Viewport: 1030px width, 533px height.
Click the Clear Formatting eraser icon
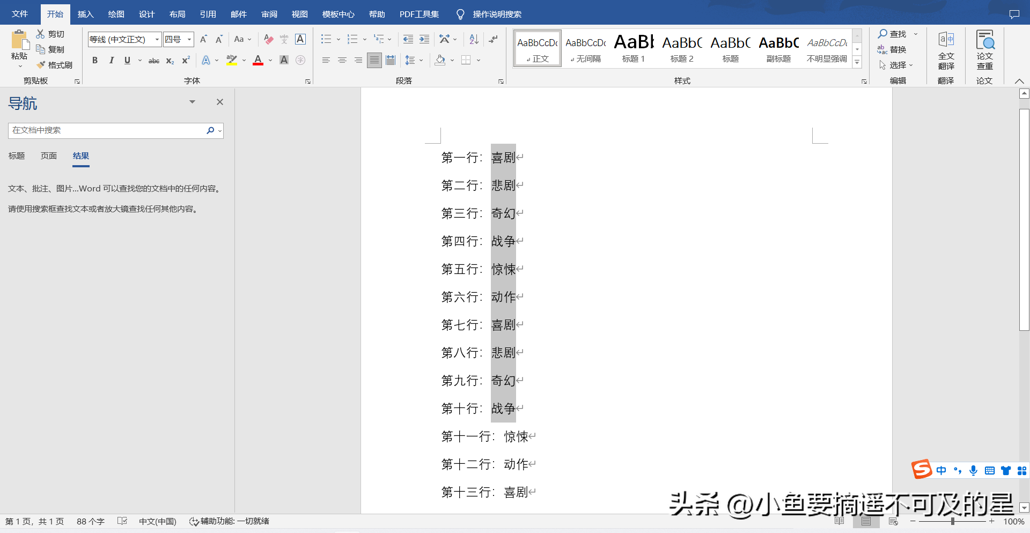click(269, 39)
